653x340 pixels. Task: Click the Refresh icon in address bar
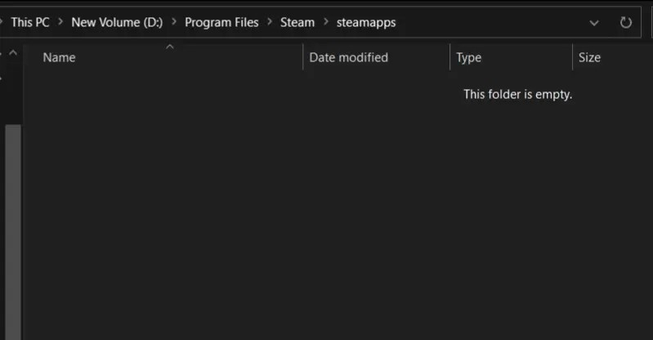(x=626, y=23)
